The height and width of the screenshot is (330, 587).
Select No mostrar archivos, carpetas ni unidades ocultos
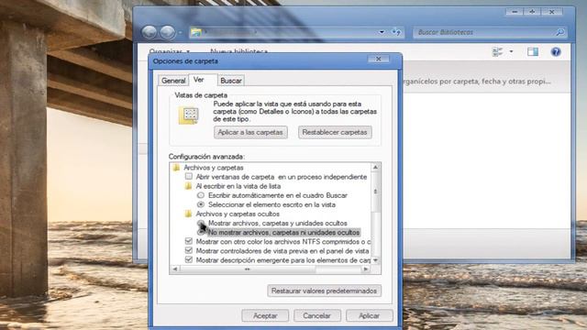[x=201, y=232]
